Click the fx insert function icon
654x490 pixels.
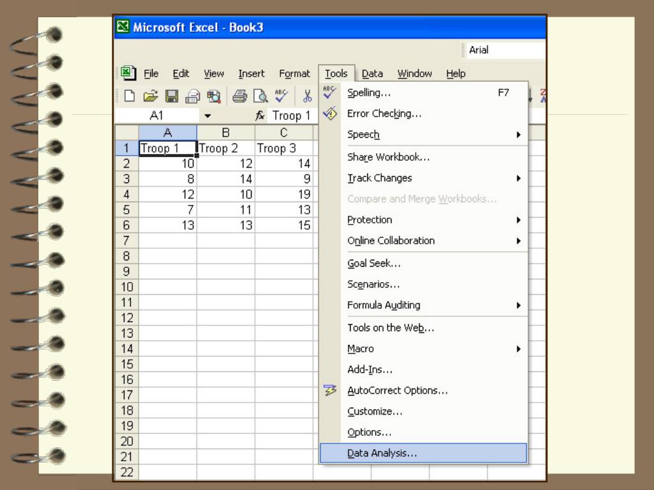pyautogui.click(x=260, y=115)
